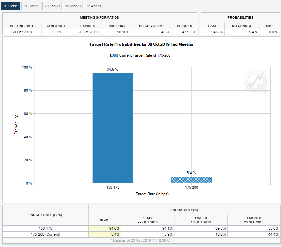281x247 pixels.
Task: Click the hatched legend swatch for current rate
Action: 114,55
